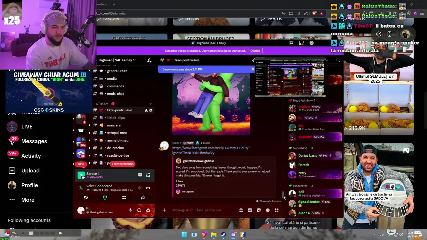
Task: Open activities icon in voice panel
Action: (x=124, y=198)
